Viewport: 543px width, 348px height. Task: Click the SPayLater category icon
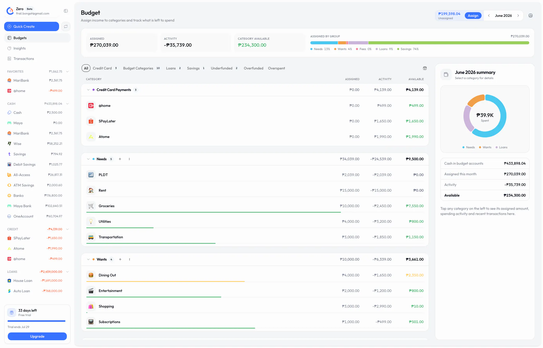click(91, 121)
